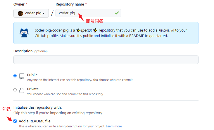Click the 'Repository name' label

(x=70, y=4)
